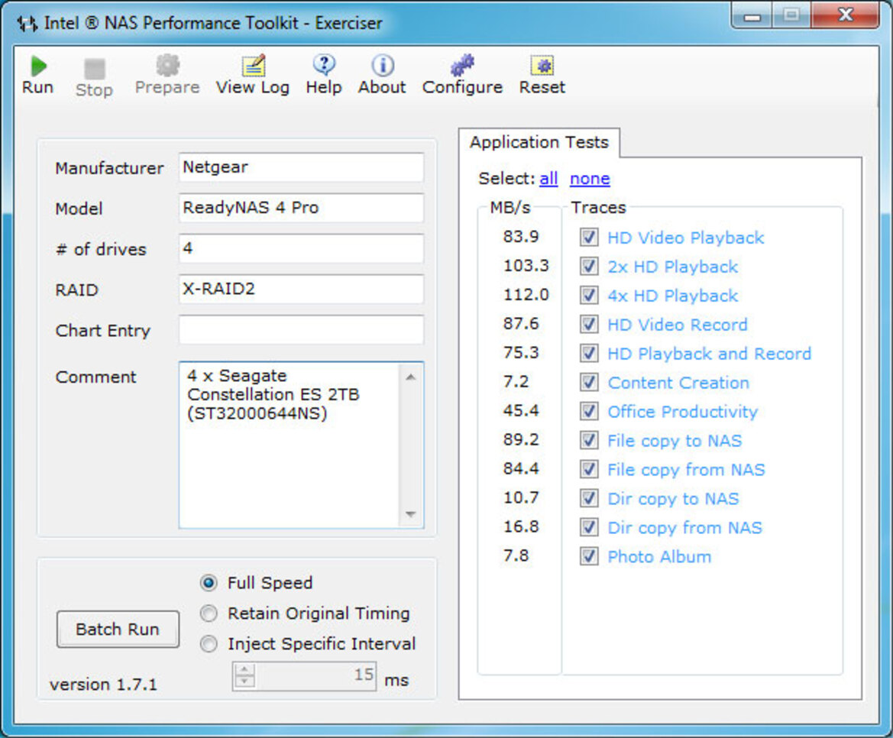893x738 pixels.
Task: Click the version 1.7.1 text
Action: click(x=103, y=684)
